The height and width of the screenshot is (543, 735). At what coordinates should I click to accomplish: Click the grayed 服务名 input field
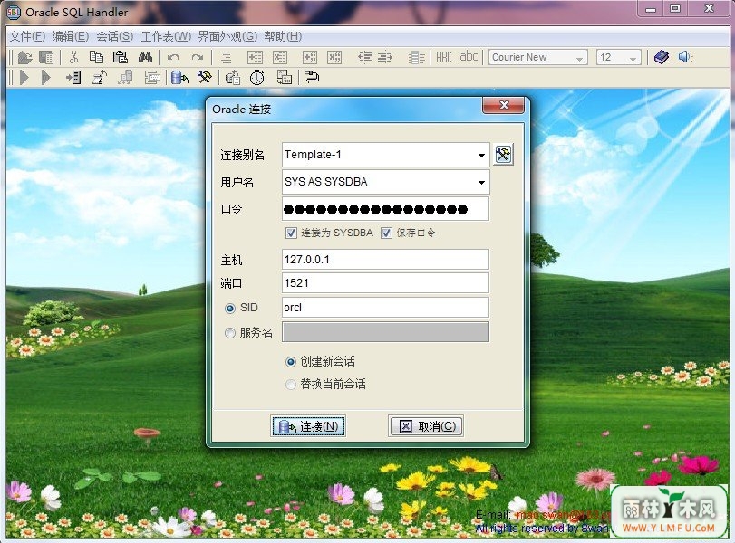tap(385, 332)
